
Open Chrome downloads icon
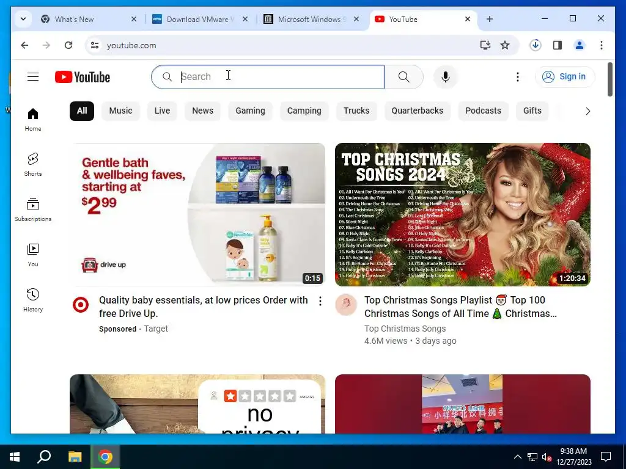(x=536, y=45)
